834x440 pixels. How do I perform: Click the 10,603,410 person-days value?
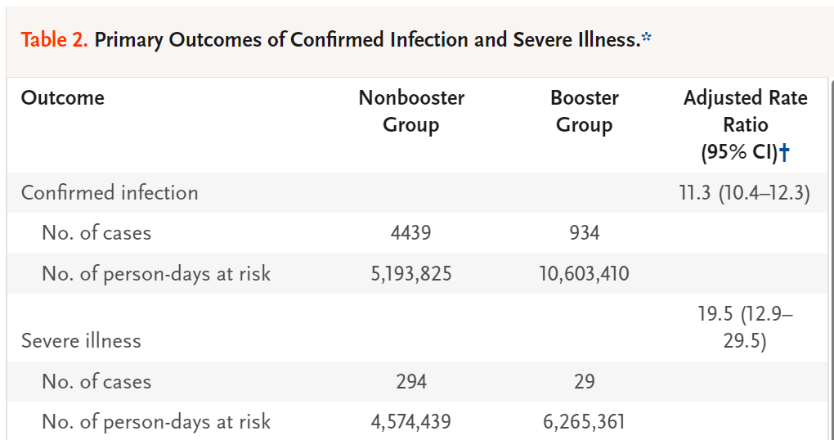pos(584,274)
